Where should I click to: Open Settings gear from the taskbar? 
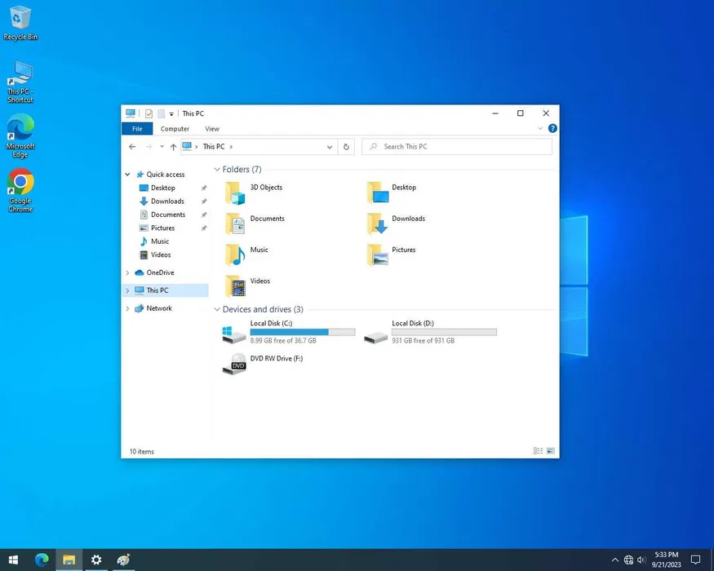[x=96, y=560]
